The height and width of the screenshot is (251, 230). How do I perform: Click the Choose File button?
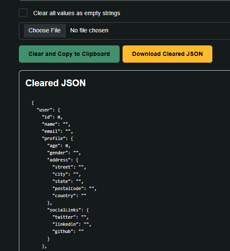(x=44, y=31)
